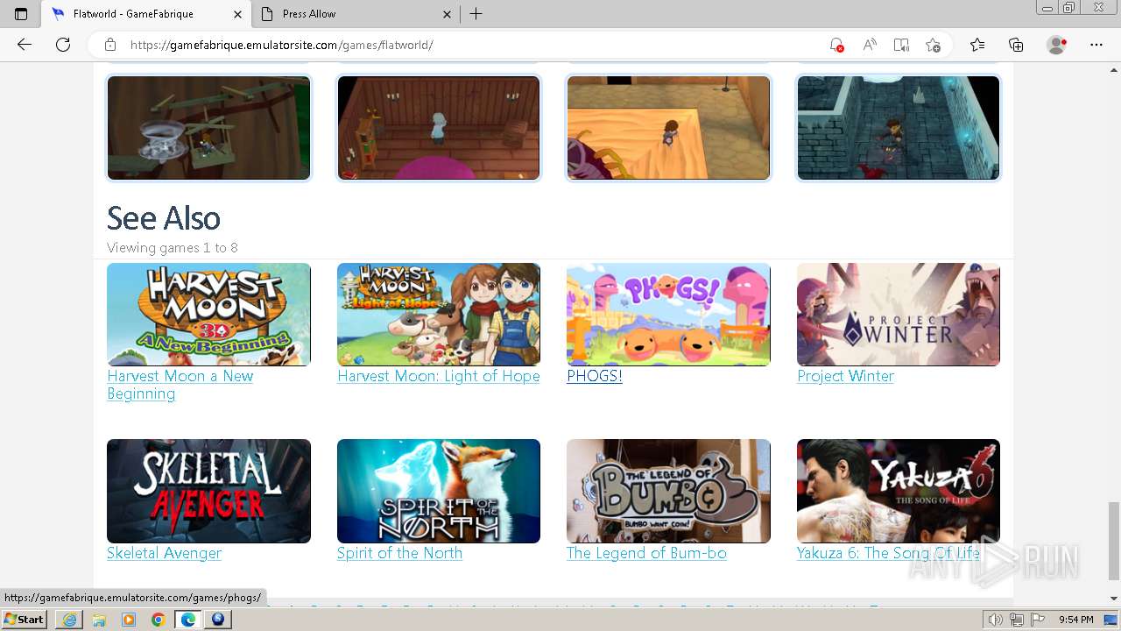
Task: Select the Flatworld - GameFabrique tab
Action: pyautogui.click(x=145, y=14)
